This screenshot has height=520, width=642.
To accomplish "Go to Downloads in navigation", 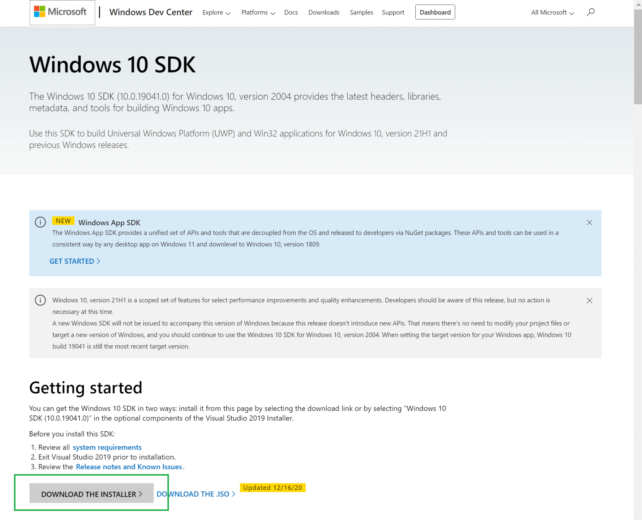I will click(324, 13).
